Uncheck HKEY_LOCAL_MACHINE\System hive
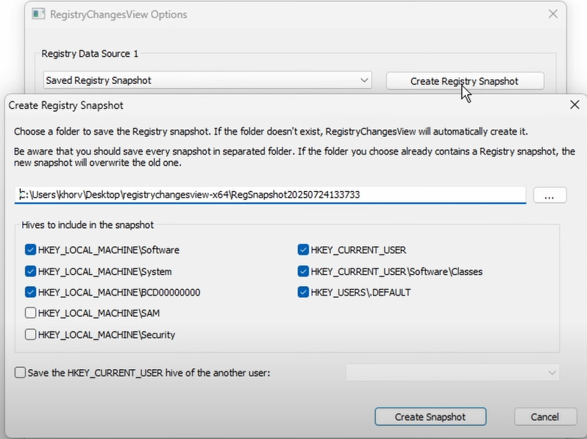The width and height of the screenshot is (587, 439). [x=30, y=271]
